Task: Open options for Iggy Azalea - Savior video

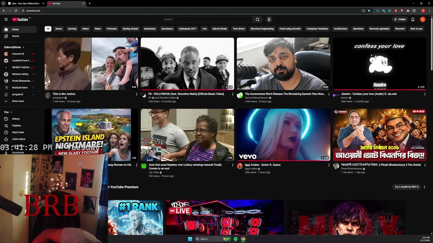Action: 328,165
